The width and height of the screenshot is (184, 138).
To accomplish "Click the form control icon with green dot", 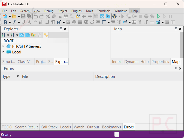I will (x=158, y=22).
